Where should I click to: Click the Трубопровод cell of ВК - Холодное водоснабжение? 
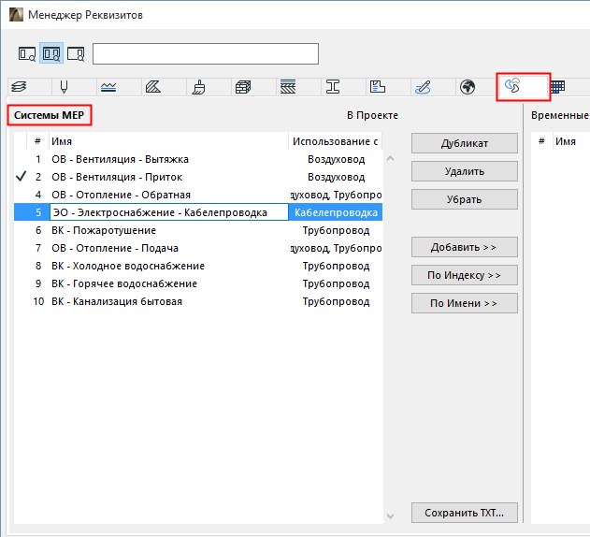coord(336,266)
